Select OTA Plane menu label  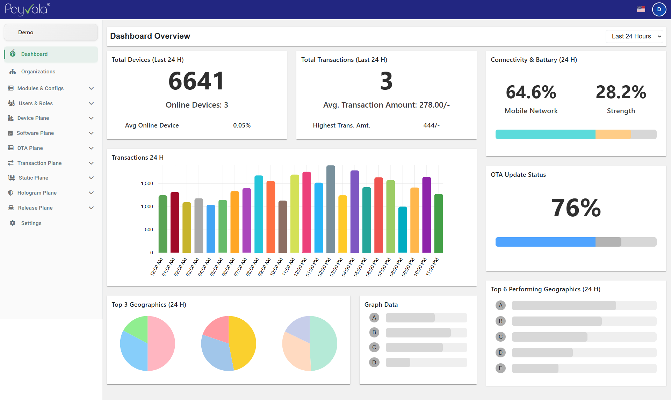[x=30, y=148]
